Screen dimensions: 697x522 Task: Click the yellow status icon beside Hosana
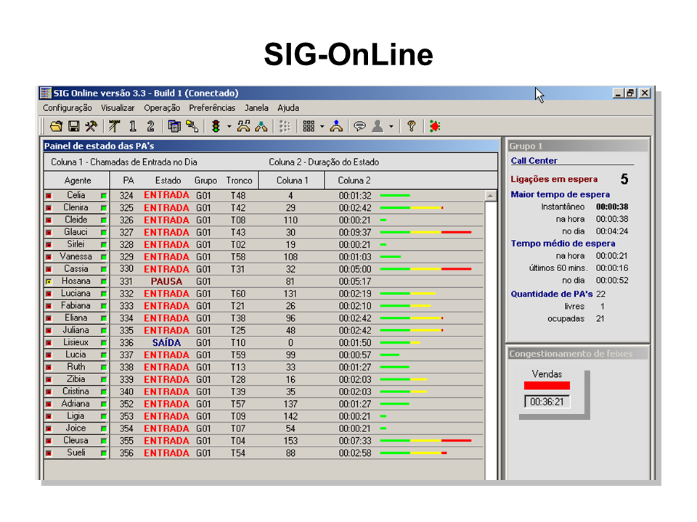point(49,281)
